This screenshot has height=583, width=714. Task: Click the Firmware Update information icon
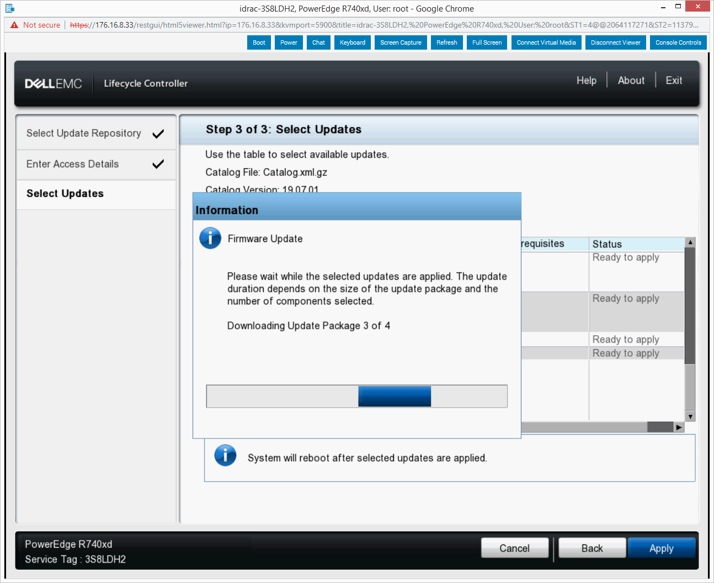tap(210, 238)
